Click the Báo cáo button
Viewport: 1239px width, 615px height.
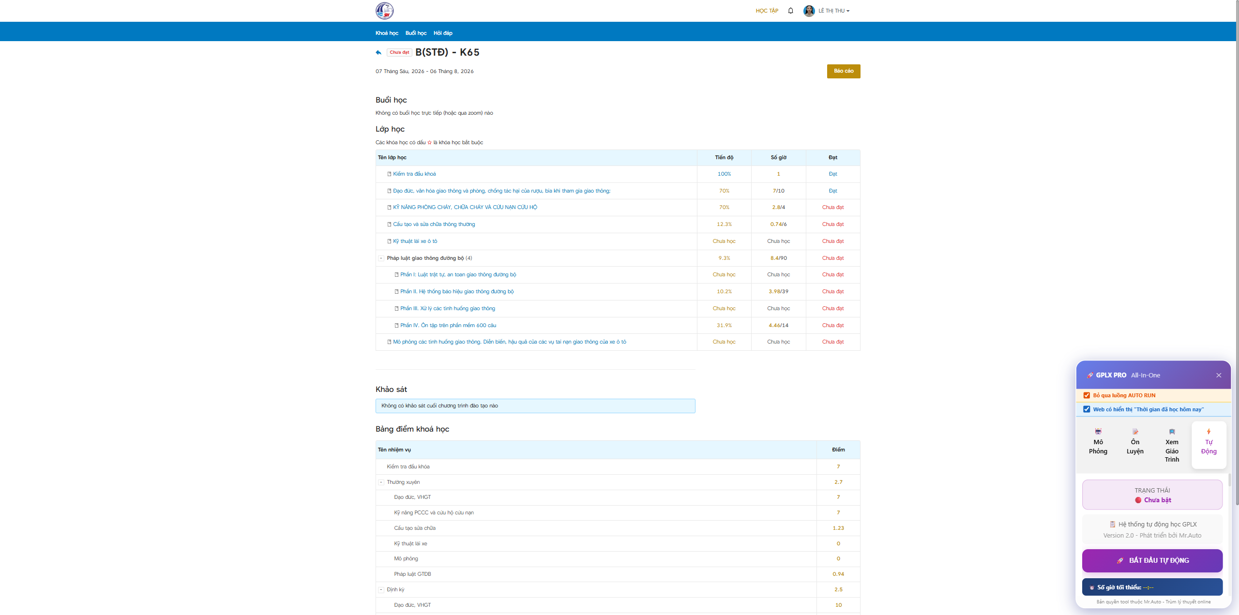843,71
